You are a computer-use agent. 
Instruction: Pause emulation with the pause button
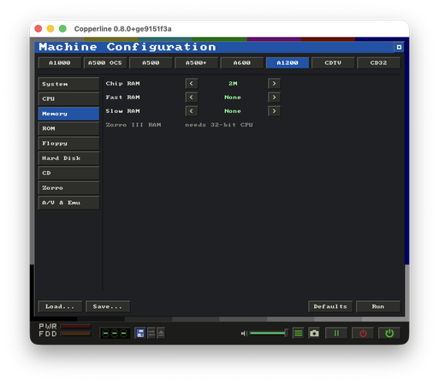[336, 333]
